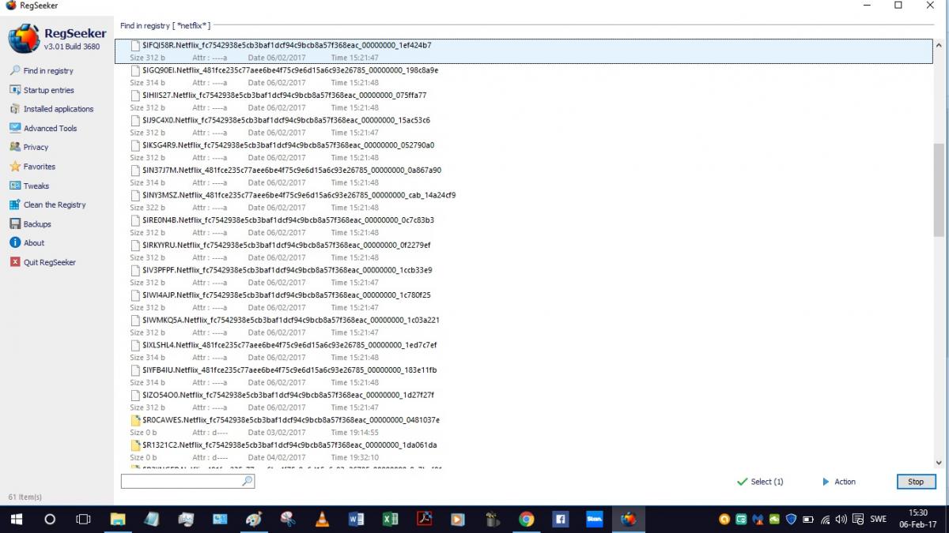
Task: Open File Explorer from the taskbar
Action: click(118, 520)
